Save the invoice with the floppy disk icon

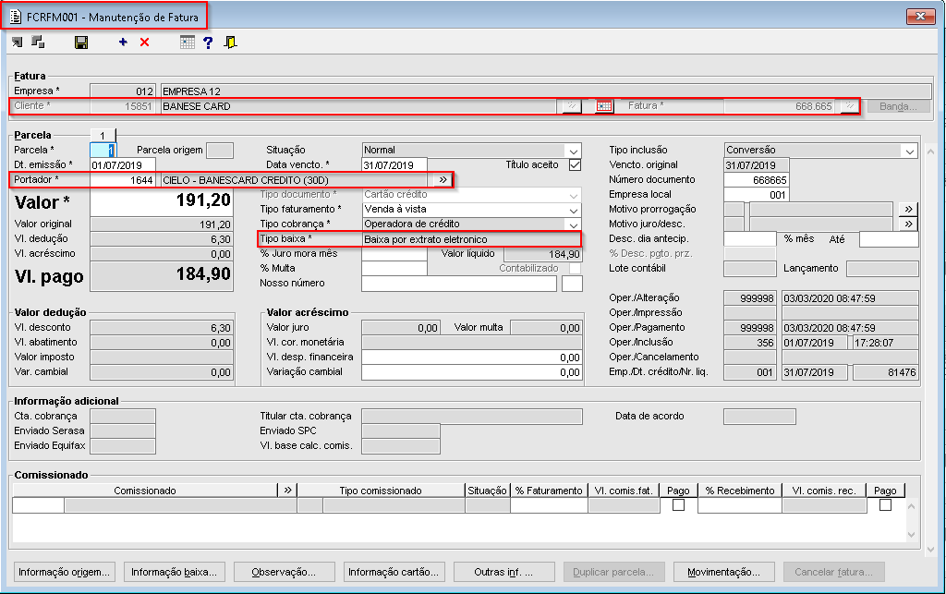click(x=81, y=42)
